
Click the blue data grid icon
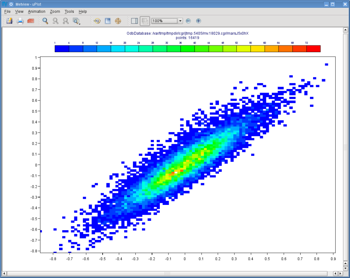click(108, 21)
